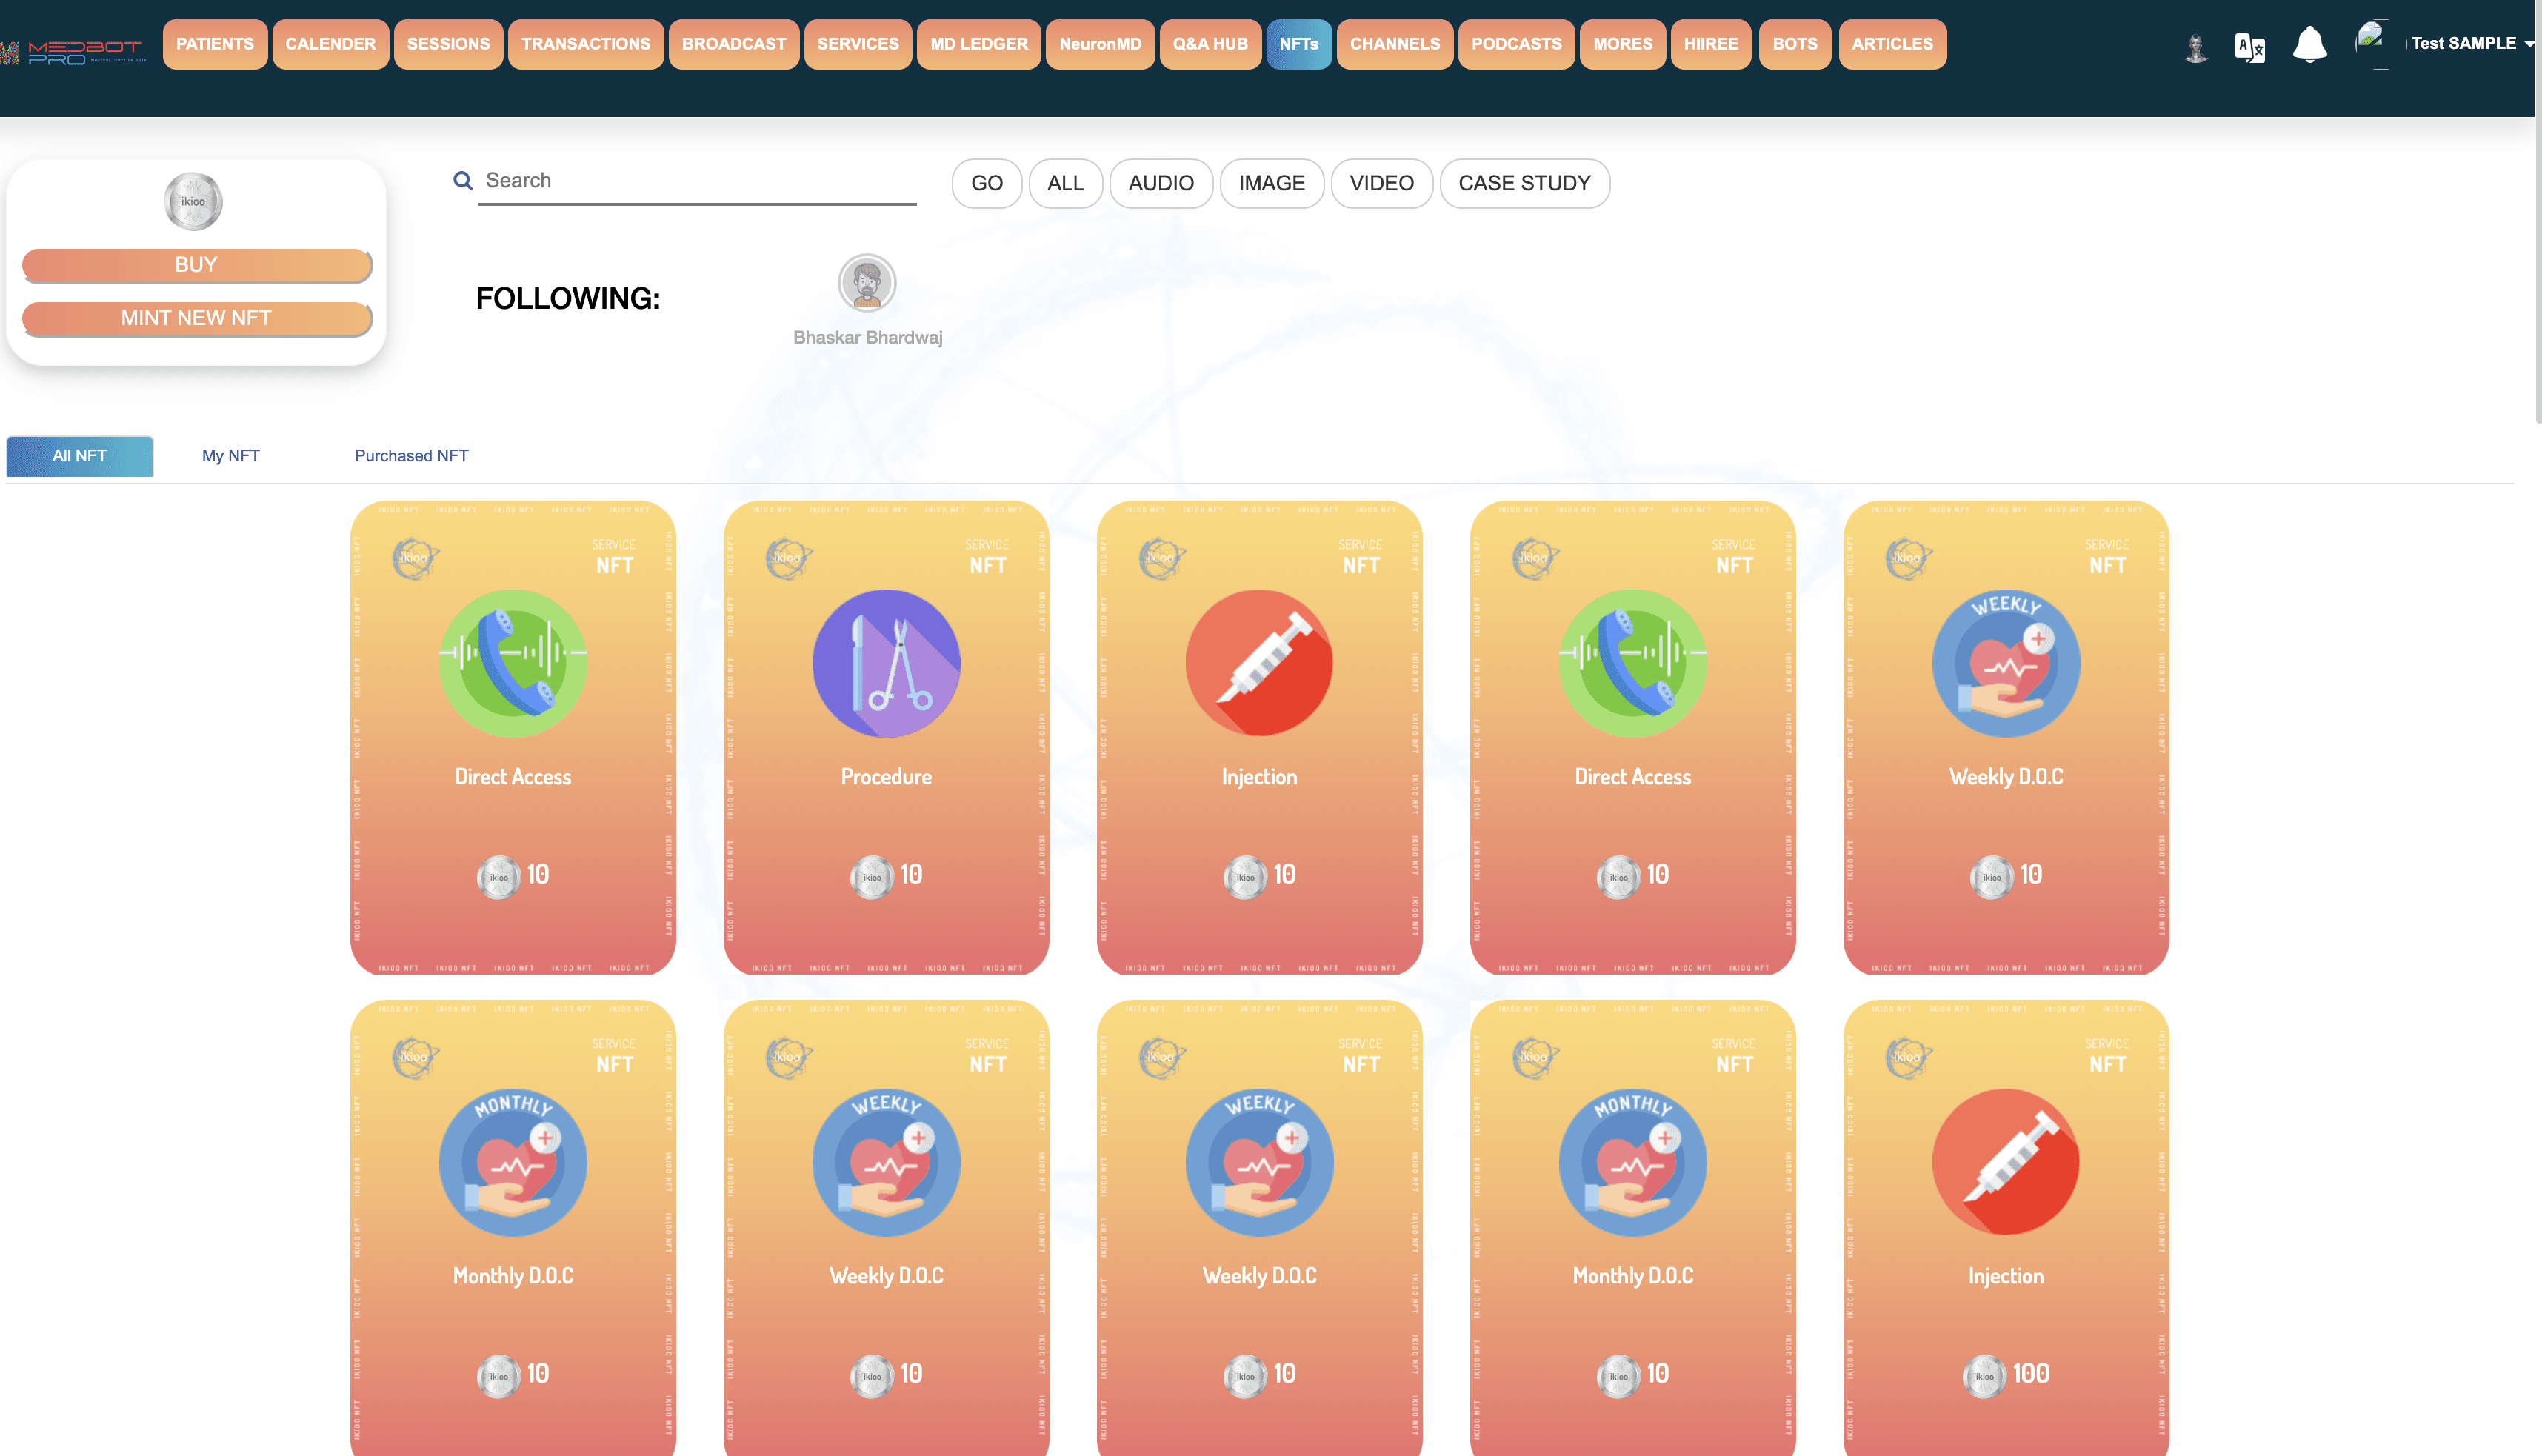
Task: Click the BUY button
Action: [x=196, y=265]
